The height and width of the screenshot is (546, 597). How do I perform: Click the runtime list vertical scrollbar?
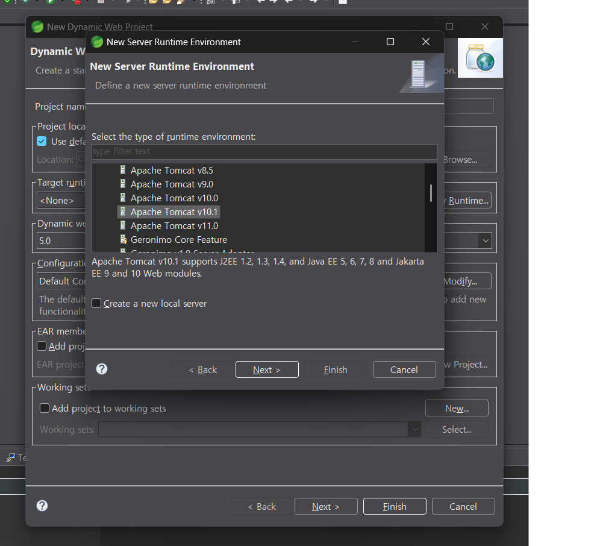(x=431, y=193)
